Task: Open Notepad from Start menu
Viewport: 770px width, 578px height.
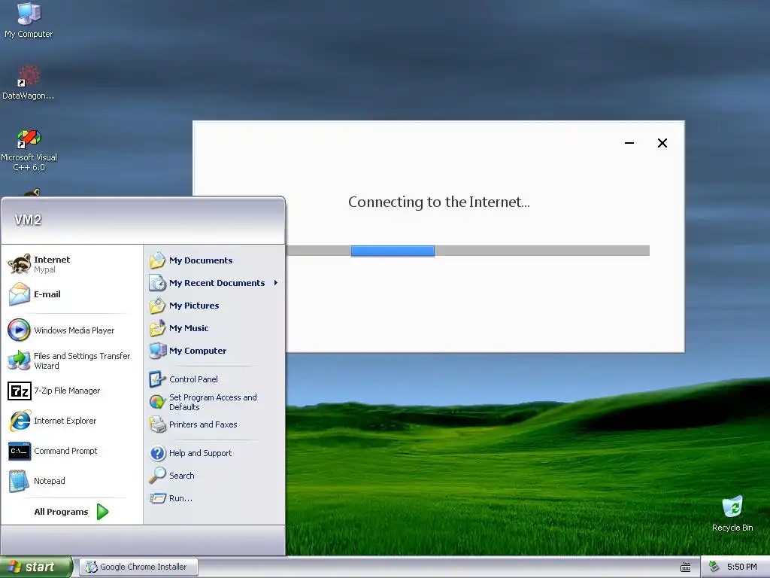Action: (73, 481)
